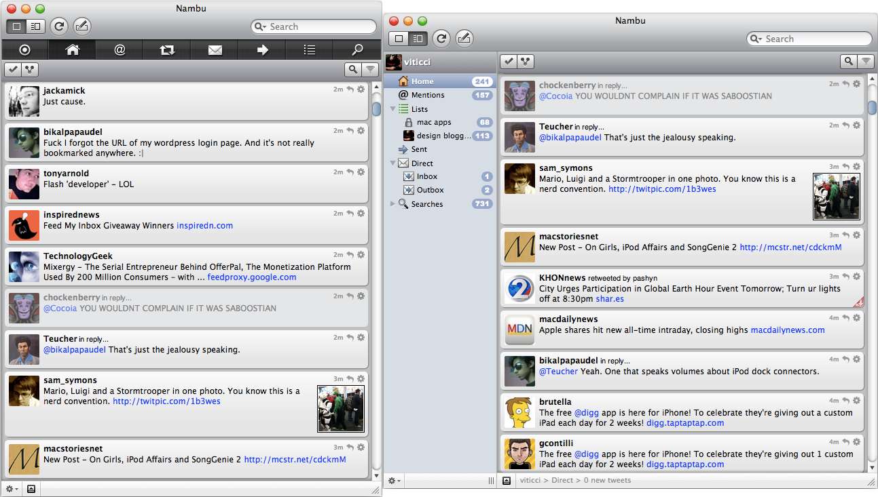Collapse the Direct group in sidebar
This screenshot has width=878, height=497.
393,163
